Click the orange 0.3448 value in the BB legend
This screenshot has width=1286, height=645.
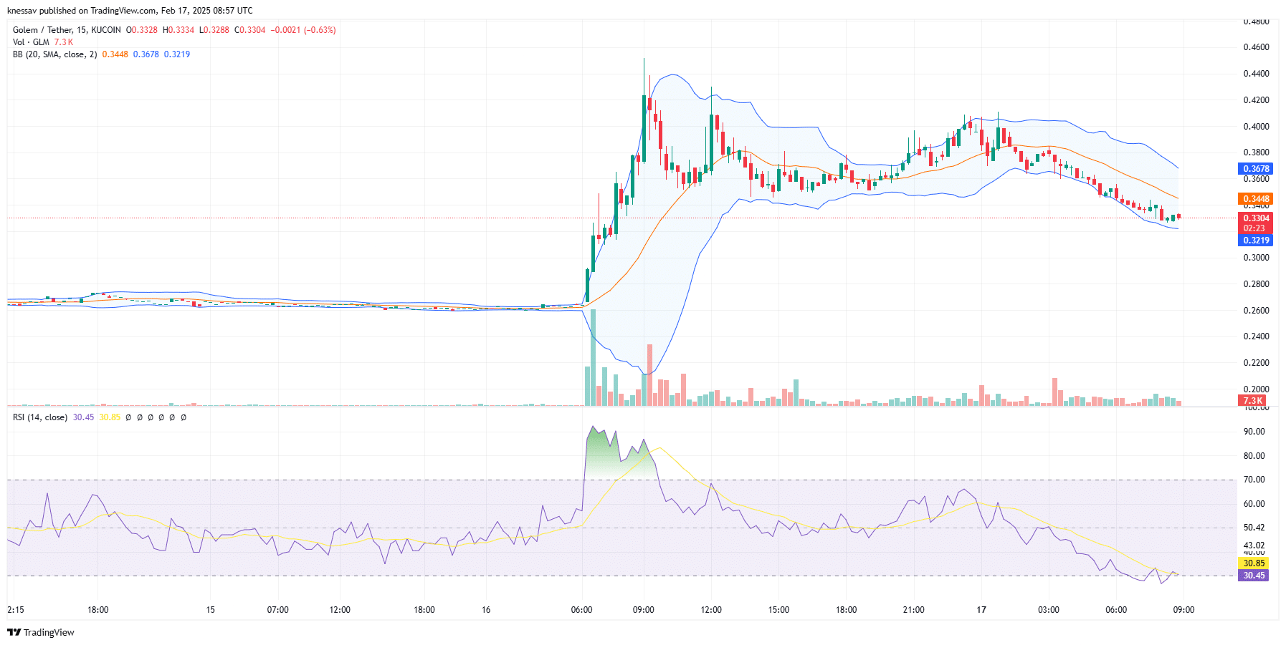(x=115, y=54)
